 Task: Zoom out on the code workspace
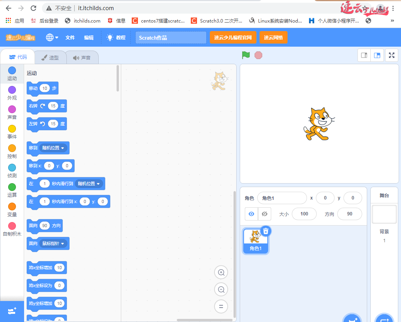[x=221, y=290]
